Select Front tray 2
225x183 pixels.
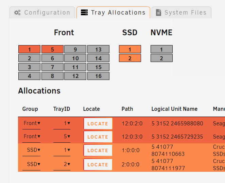point(30,58)
